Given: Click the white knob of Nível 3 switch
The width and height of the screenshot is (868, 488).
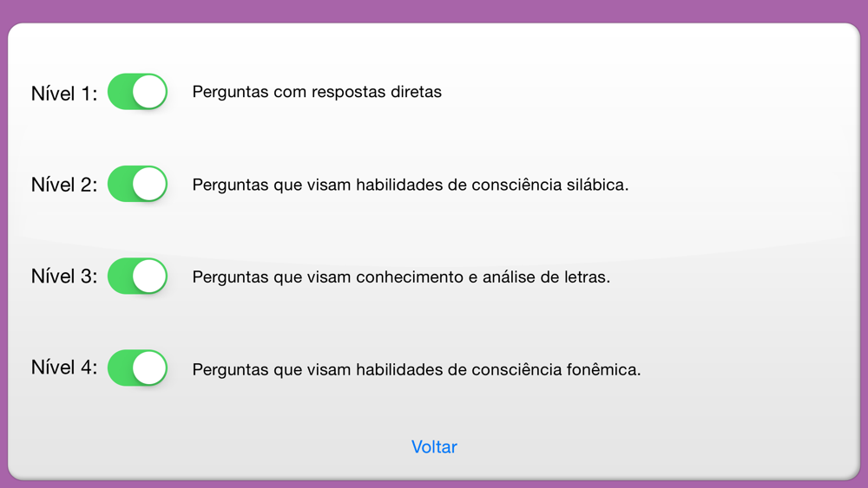Looking at the screenshot, I should coord(149,276).
